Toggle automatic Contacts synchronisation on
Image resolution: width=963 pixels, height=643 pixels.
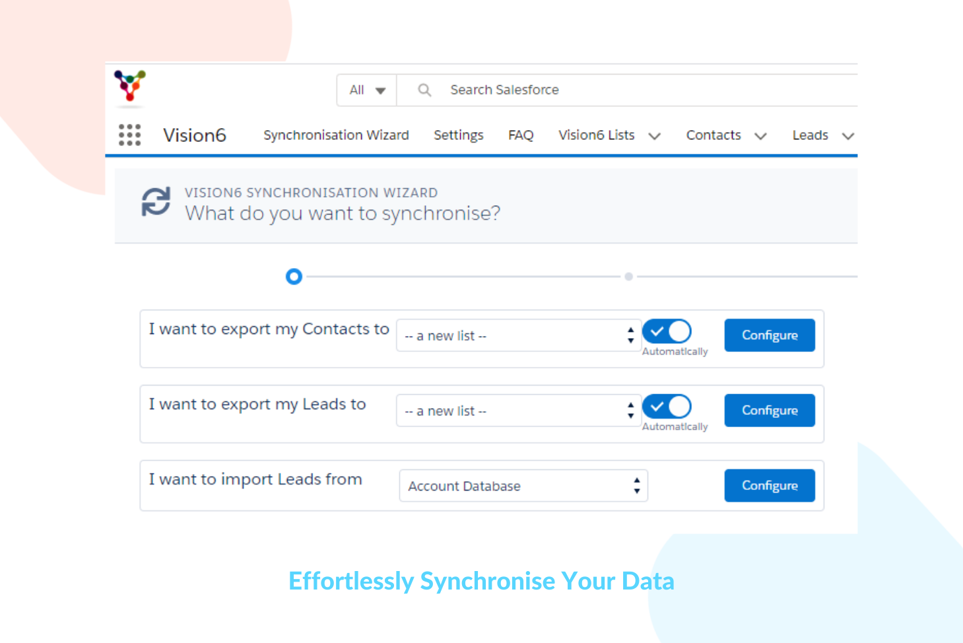point(667,331)
